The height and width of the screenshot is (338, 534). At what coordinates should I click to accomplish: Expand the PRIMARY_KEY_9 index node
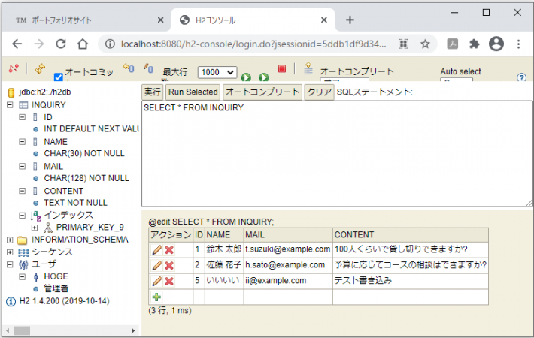click(x=35, y=227)
